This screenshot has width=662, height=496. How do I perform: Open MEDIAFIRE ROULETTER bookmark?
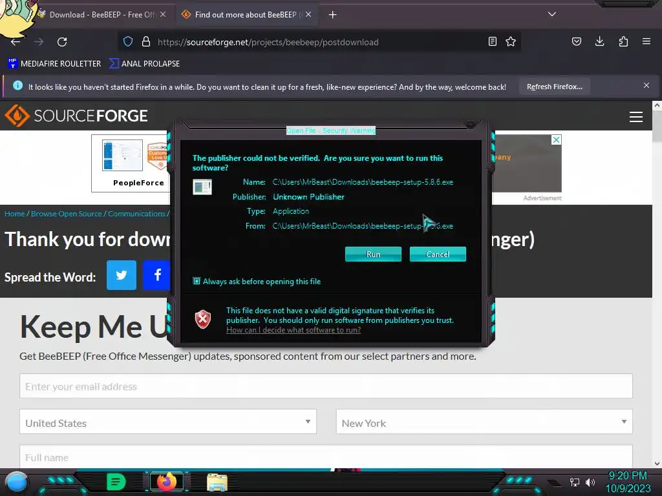tap(54, 64)
